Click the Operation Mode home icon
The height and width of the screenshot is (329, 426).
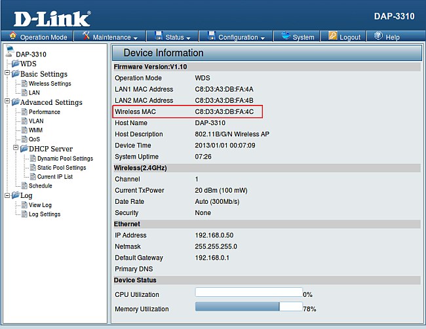(x=13, y=37)
